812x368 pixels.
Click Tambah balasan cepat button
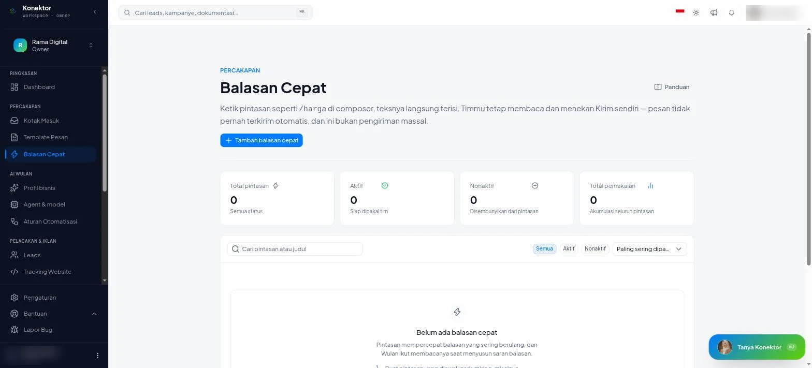click(262, 140)
